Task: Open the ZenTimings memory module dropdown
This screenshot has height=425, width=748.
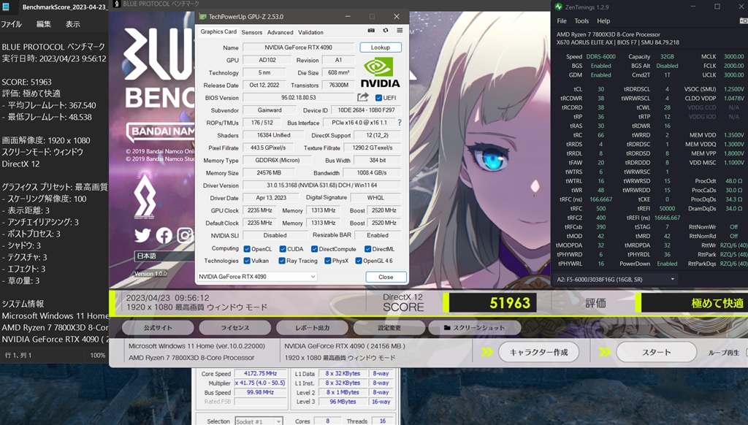Action: coord(616,280)
